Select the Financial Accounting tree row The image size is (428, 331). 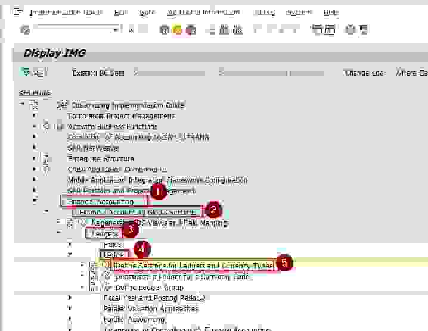(101, 202)
